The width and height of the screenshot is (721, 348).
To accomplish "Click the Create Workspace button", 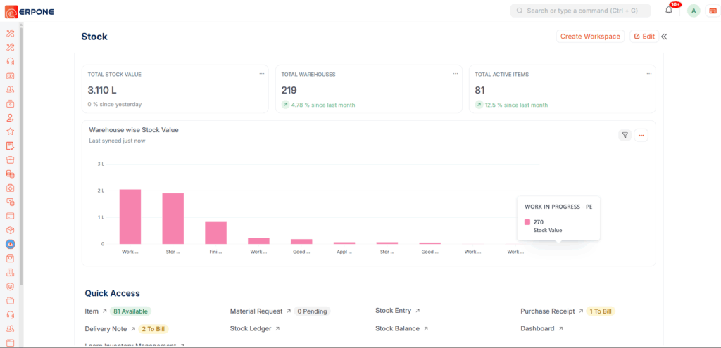I will coord(590,37).
